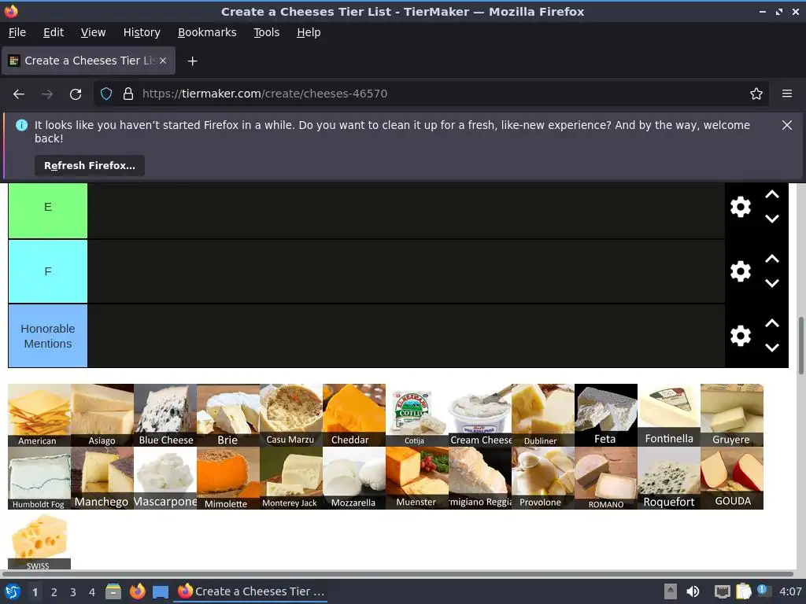Screen dimensions: 806x604
Task: Open the Tools menu
Action: click(266, 32)
